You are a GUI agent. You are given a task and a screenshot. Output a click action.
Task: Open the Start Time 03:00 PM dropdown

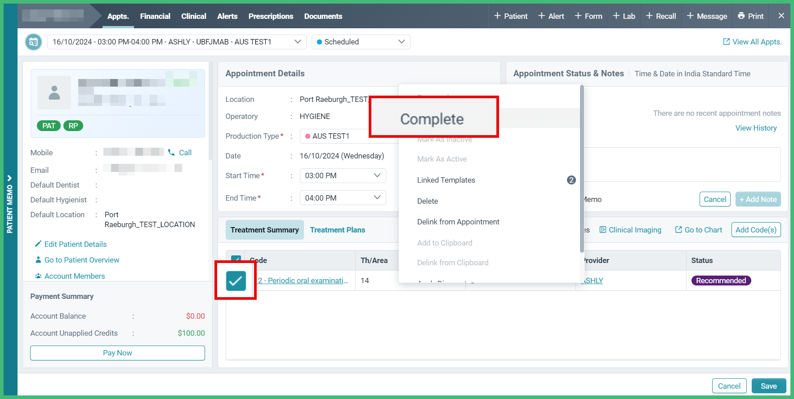click(343, 175)
